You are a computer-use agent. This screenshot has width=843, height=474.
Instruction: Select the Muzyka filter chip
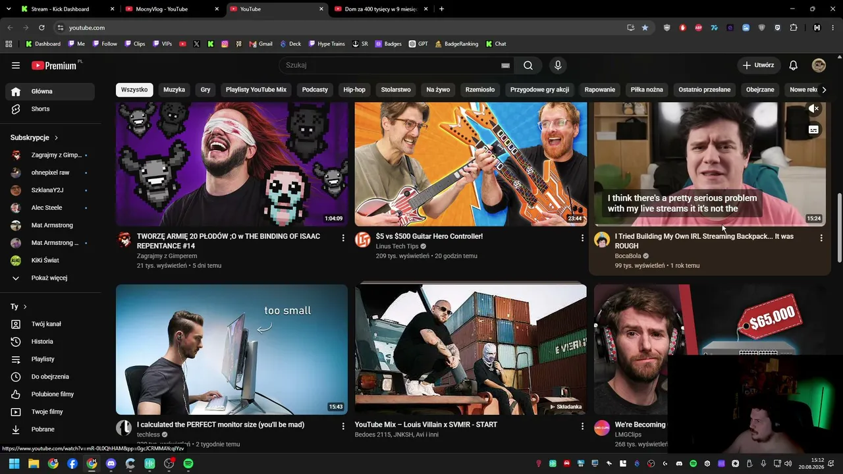(x=175, y=90)
